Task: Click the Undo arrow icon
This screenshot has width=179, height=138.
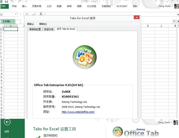Action: (12, 1)
